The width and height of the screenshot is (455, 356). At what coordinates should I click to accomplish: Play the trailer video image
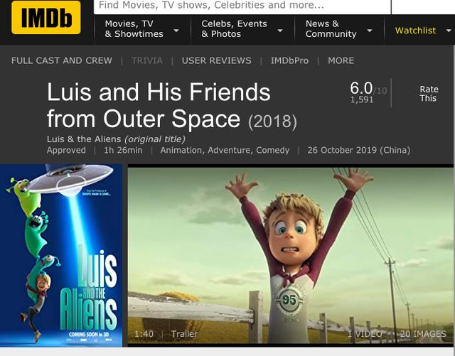click(x=291, y=255)
